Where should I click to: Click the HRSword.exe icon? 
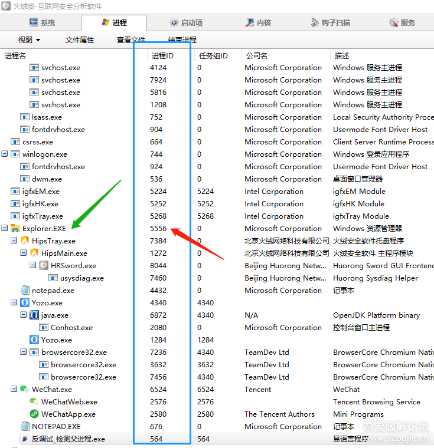click(44, 265)
